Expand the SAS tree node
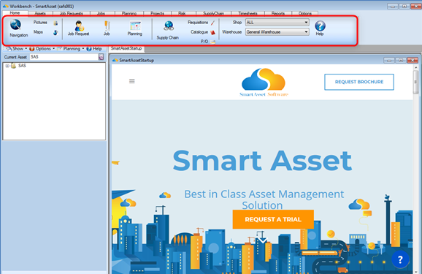Screen dimensions: 422x274 pyautogui.click(x=7, y=66)
